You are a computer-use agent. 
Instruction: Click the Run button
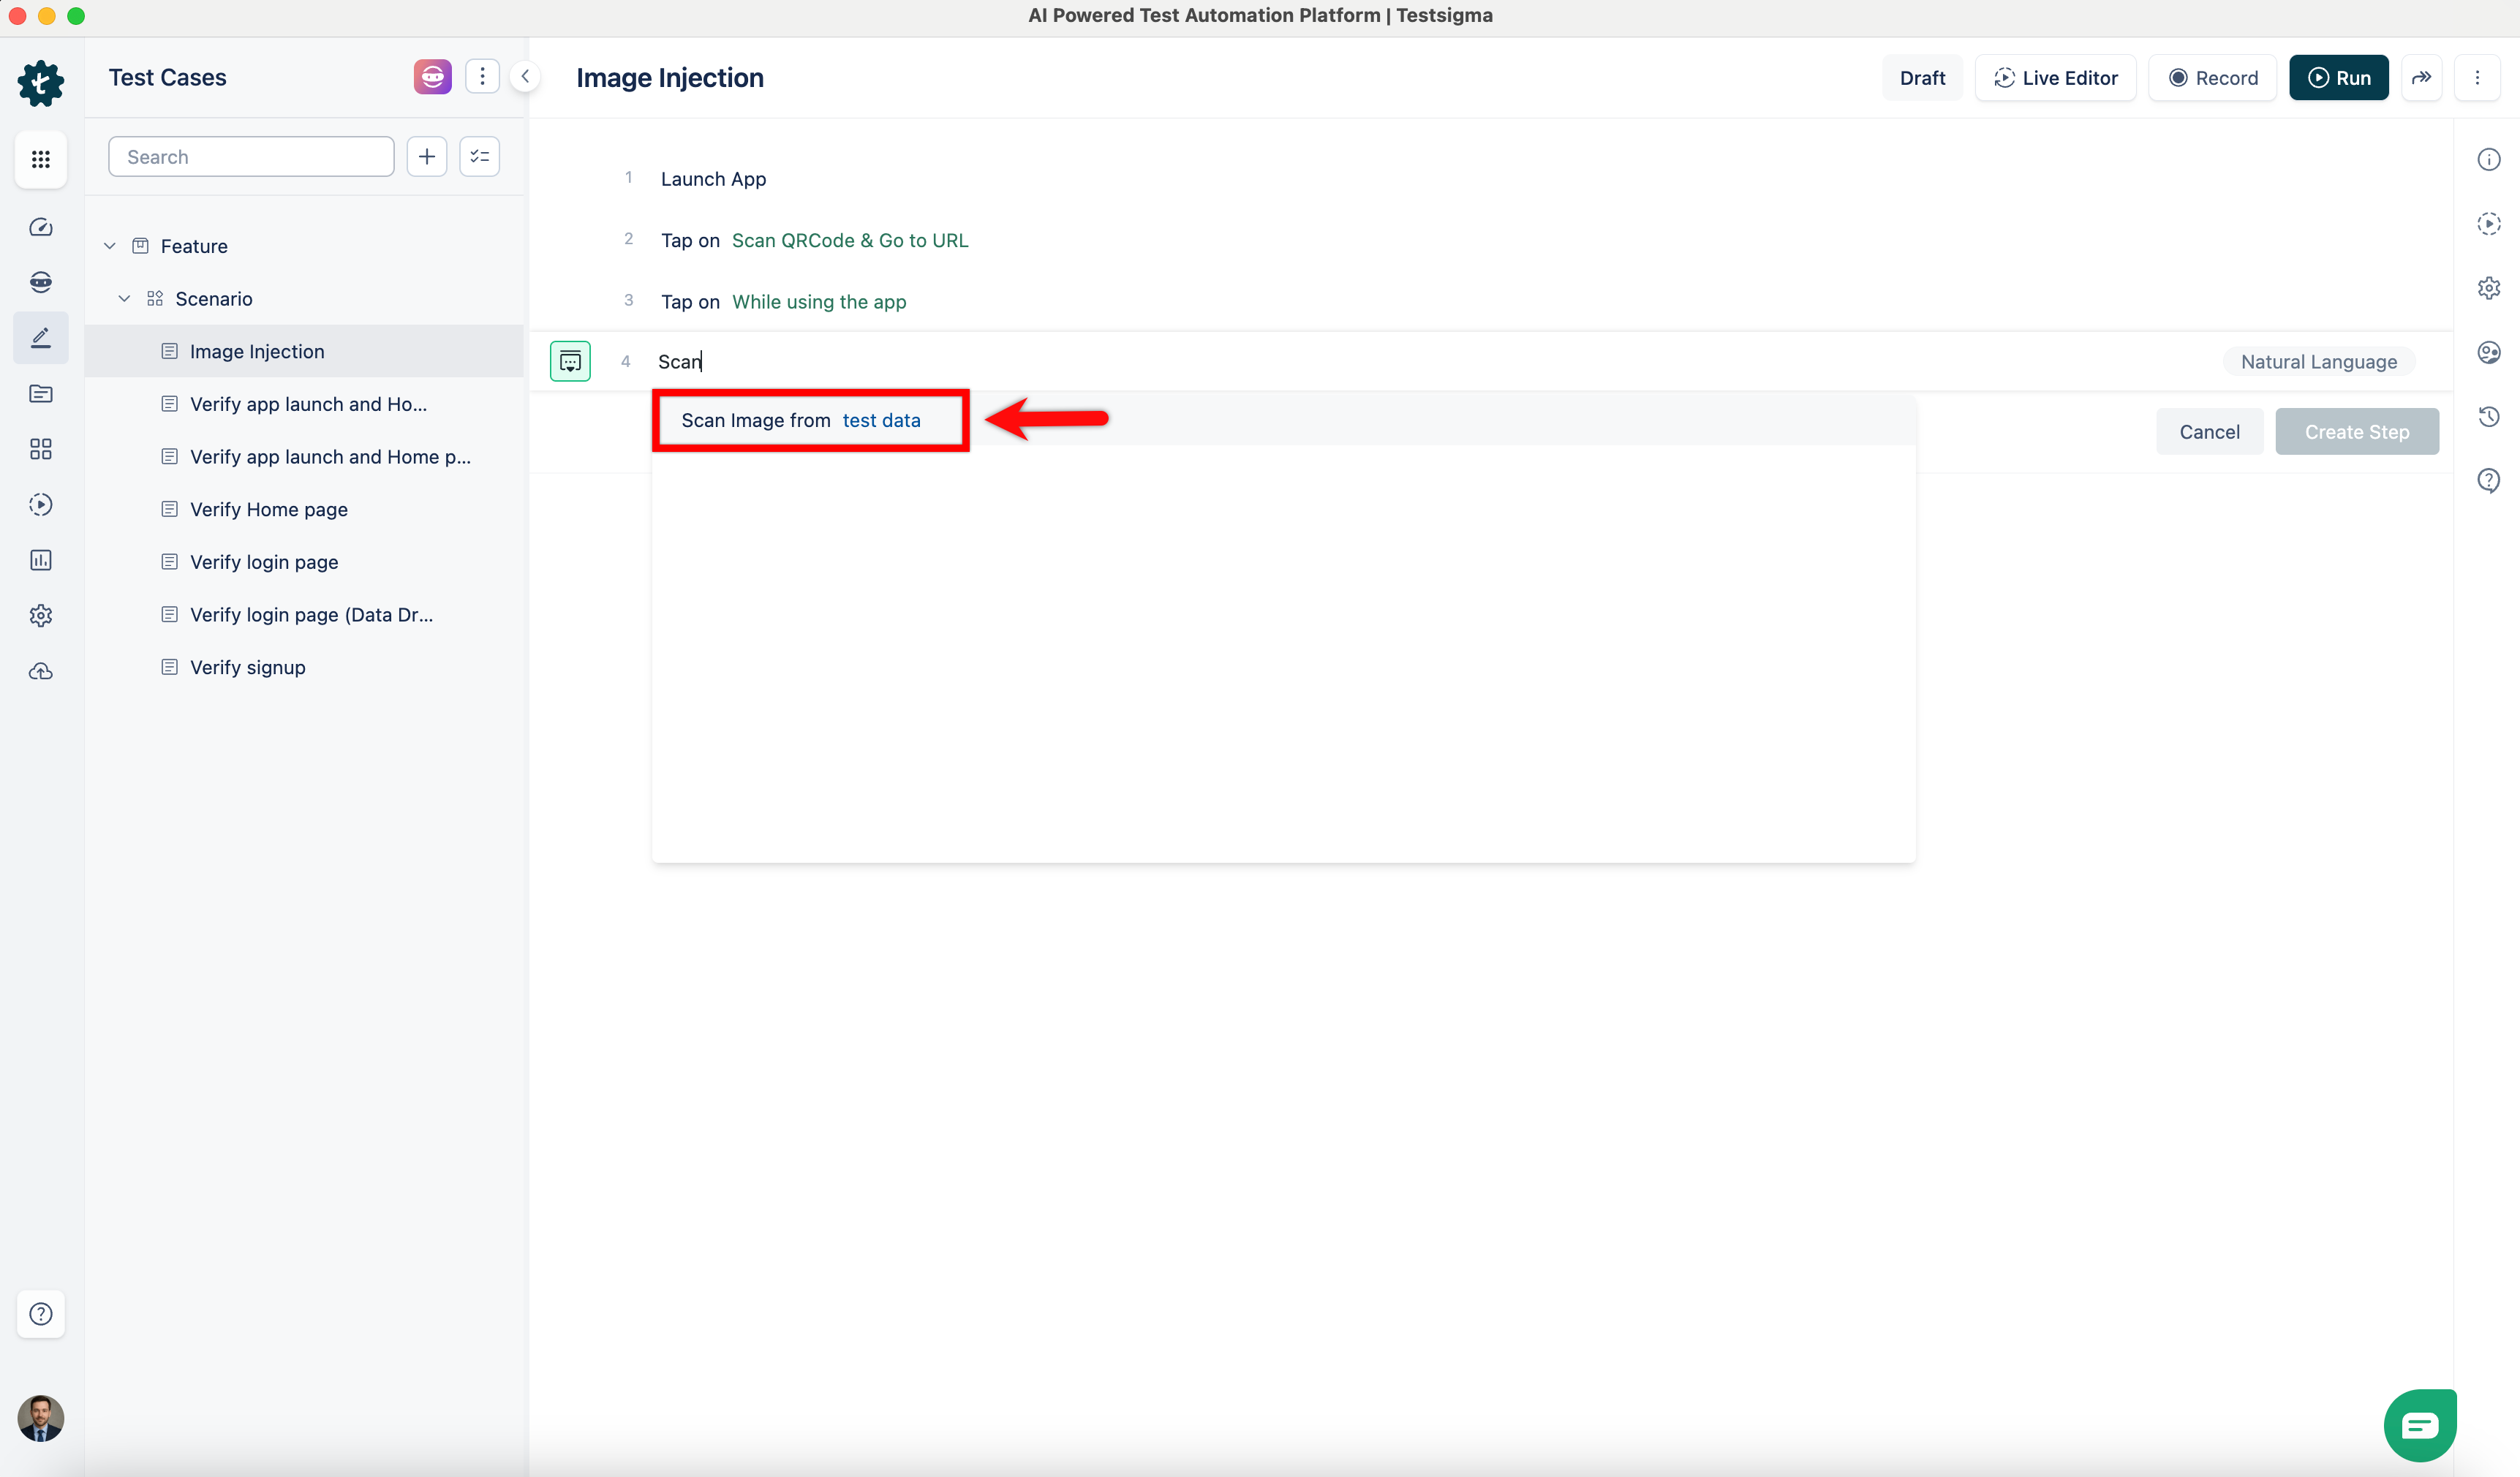pos(2338,78)
